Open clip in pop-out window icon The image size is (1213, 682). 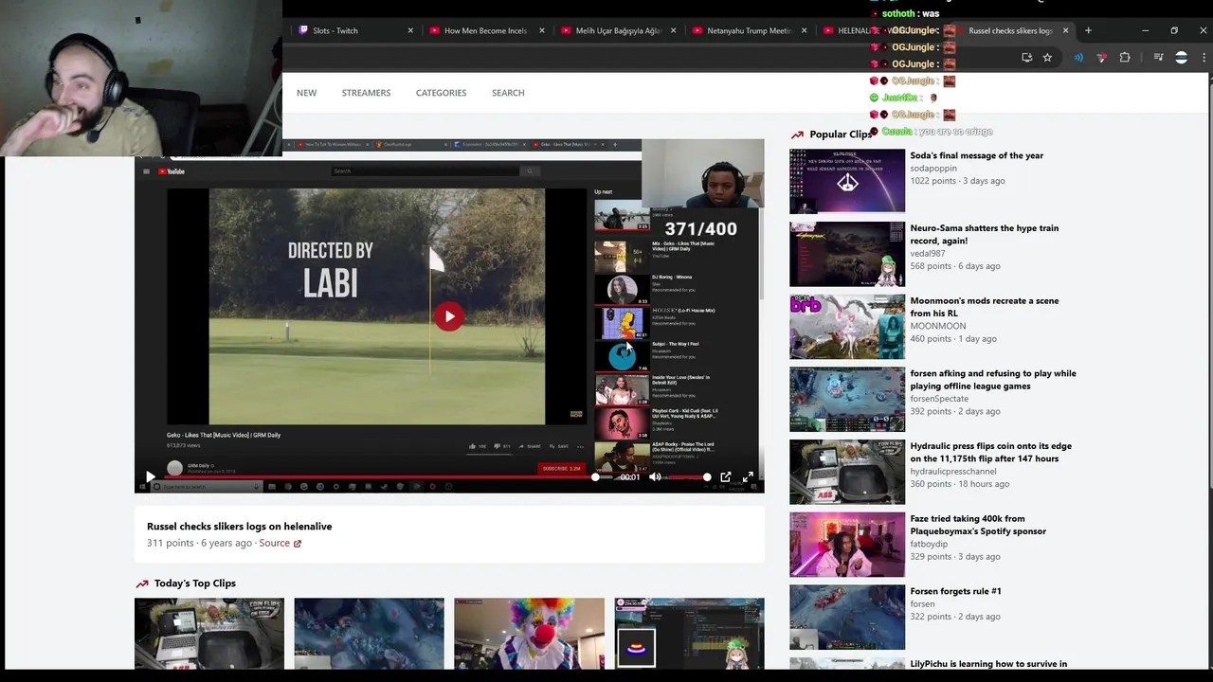click(726, 477)
